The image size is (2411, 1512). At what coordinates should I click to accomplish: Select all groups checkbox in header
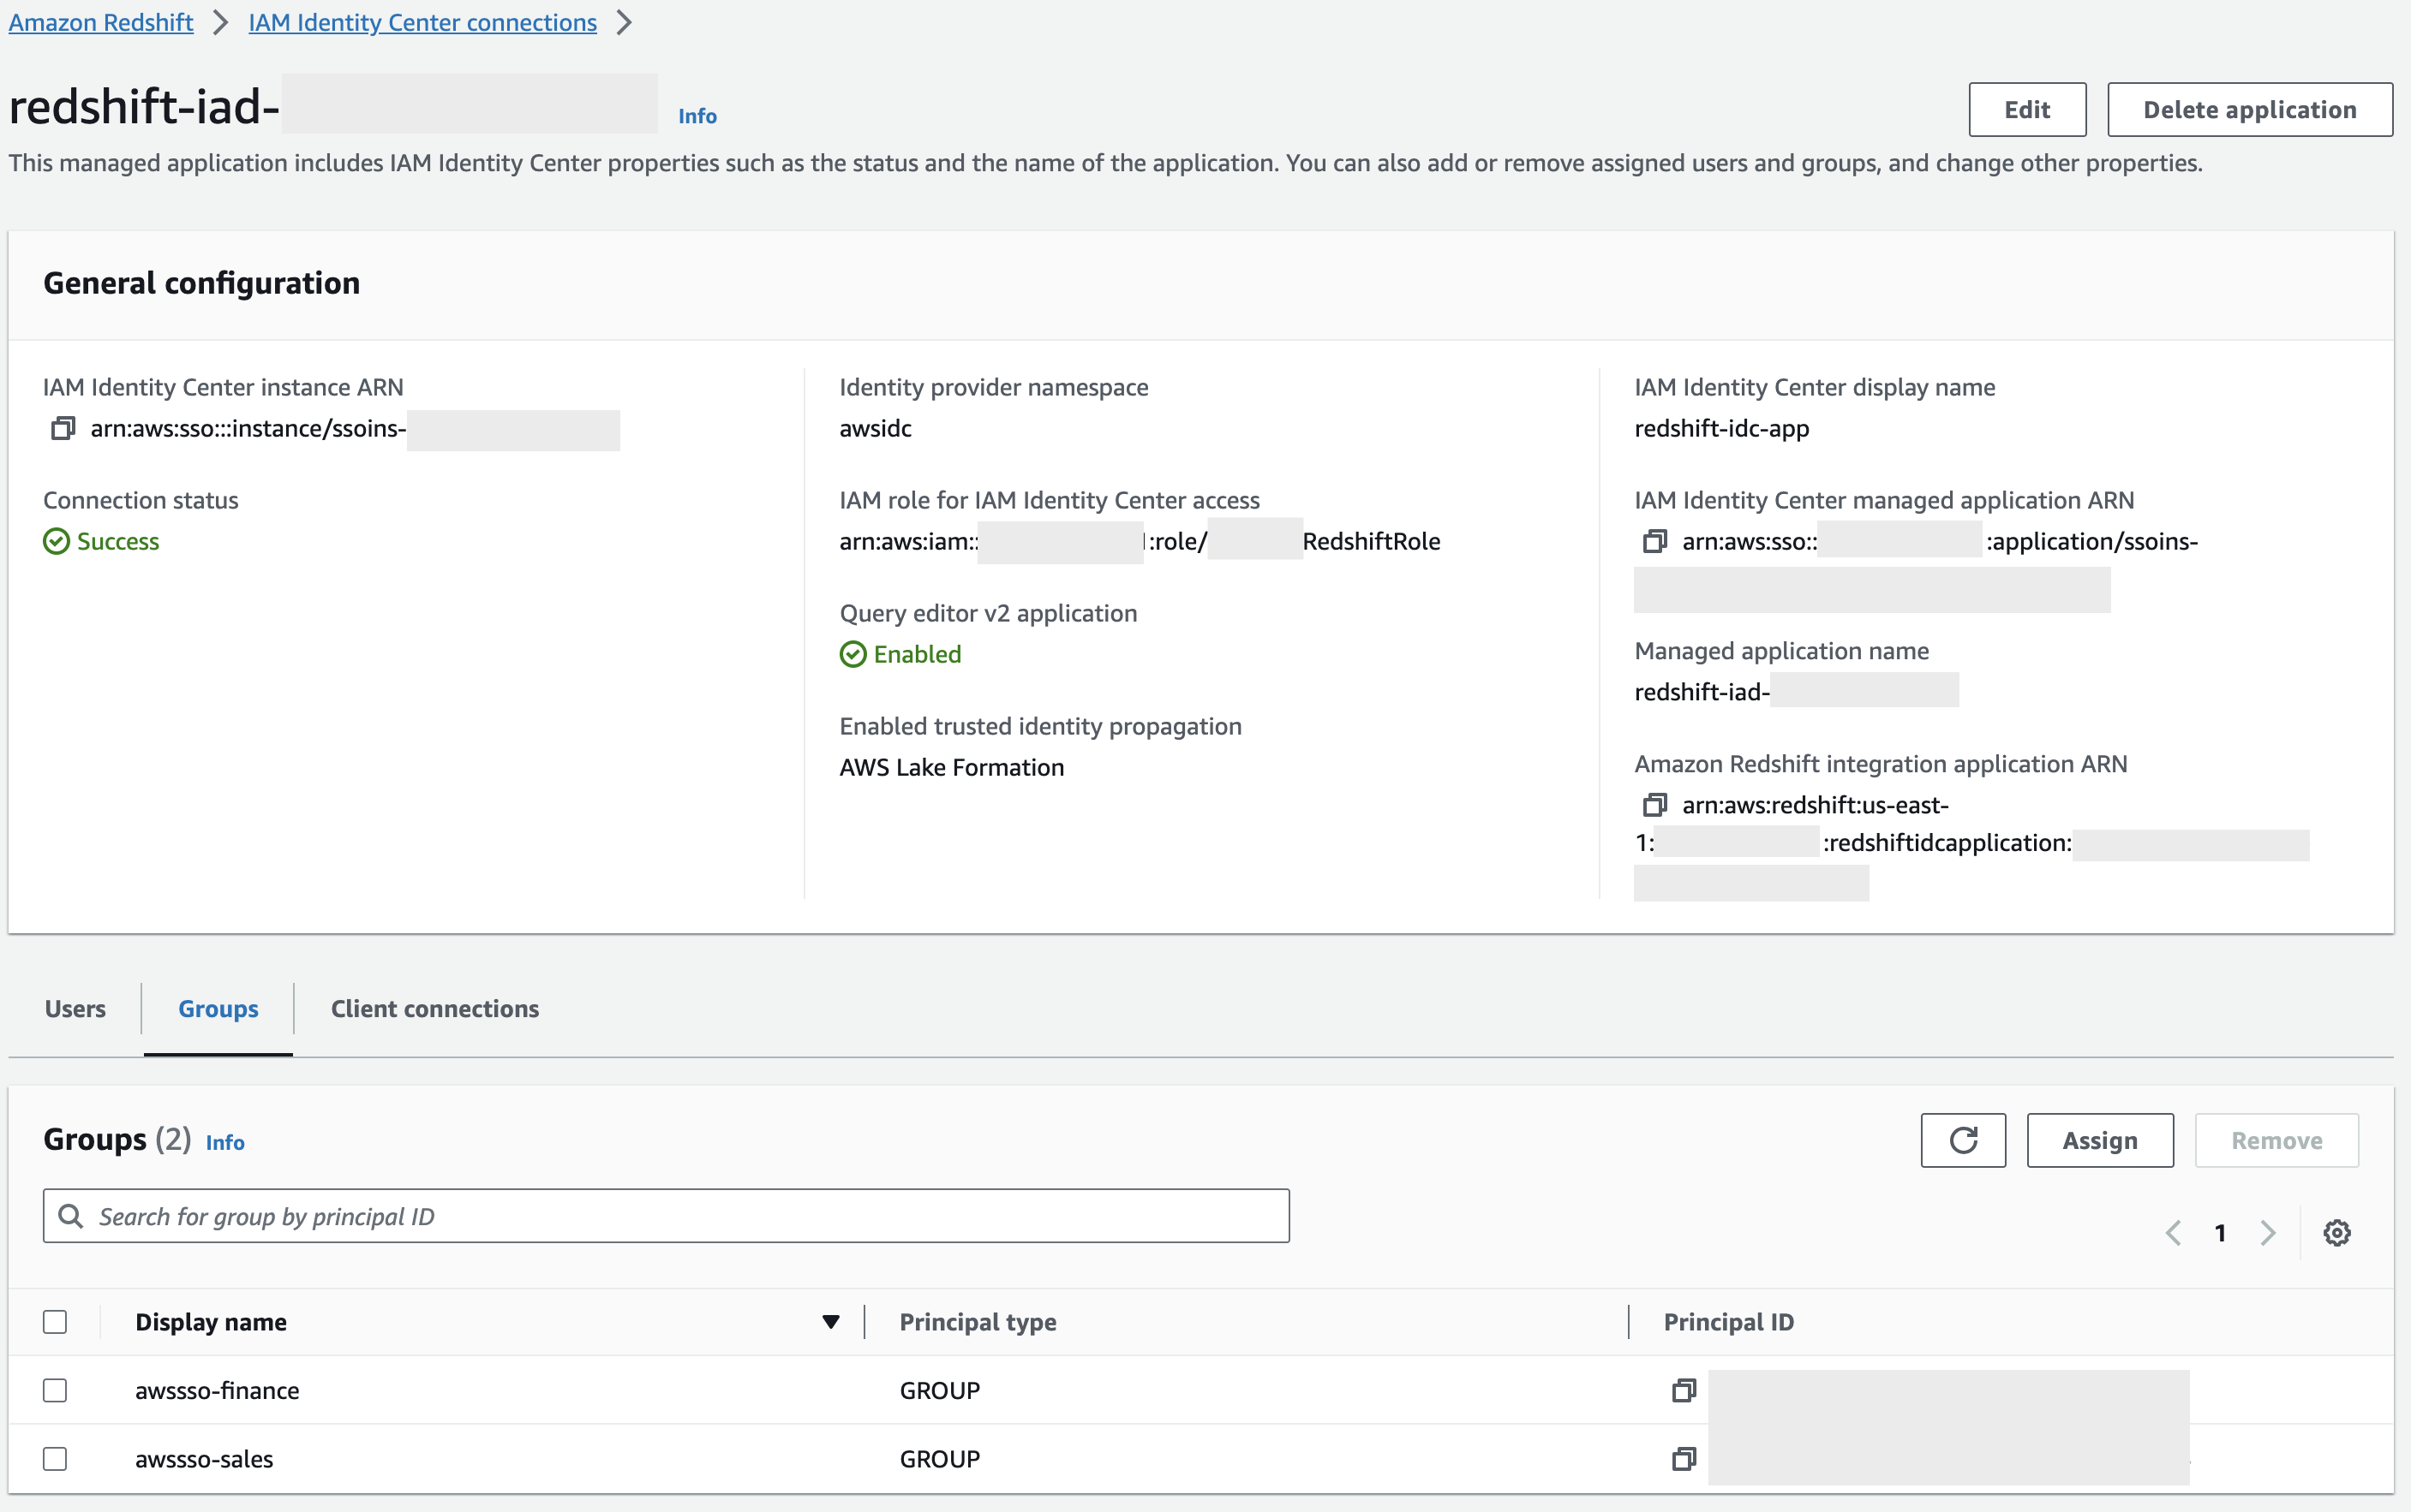(x=55, y=1322)
